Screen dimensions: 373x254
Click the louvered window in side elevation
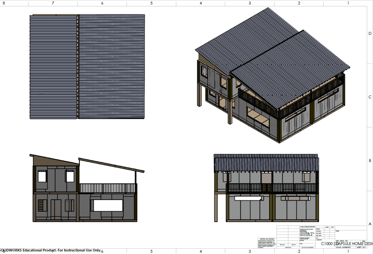click(40, 205)
